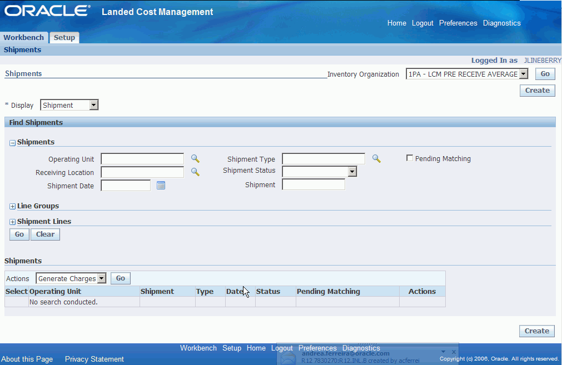Focus the Receiving Location input field

coord(142,172)
